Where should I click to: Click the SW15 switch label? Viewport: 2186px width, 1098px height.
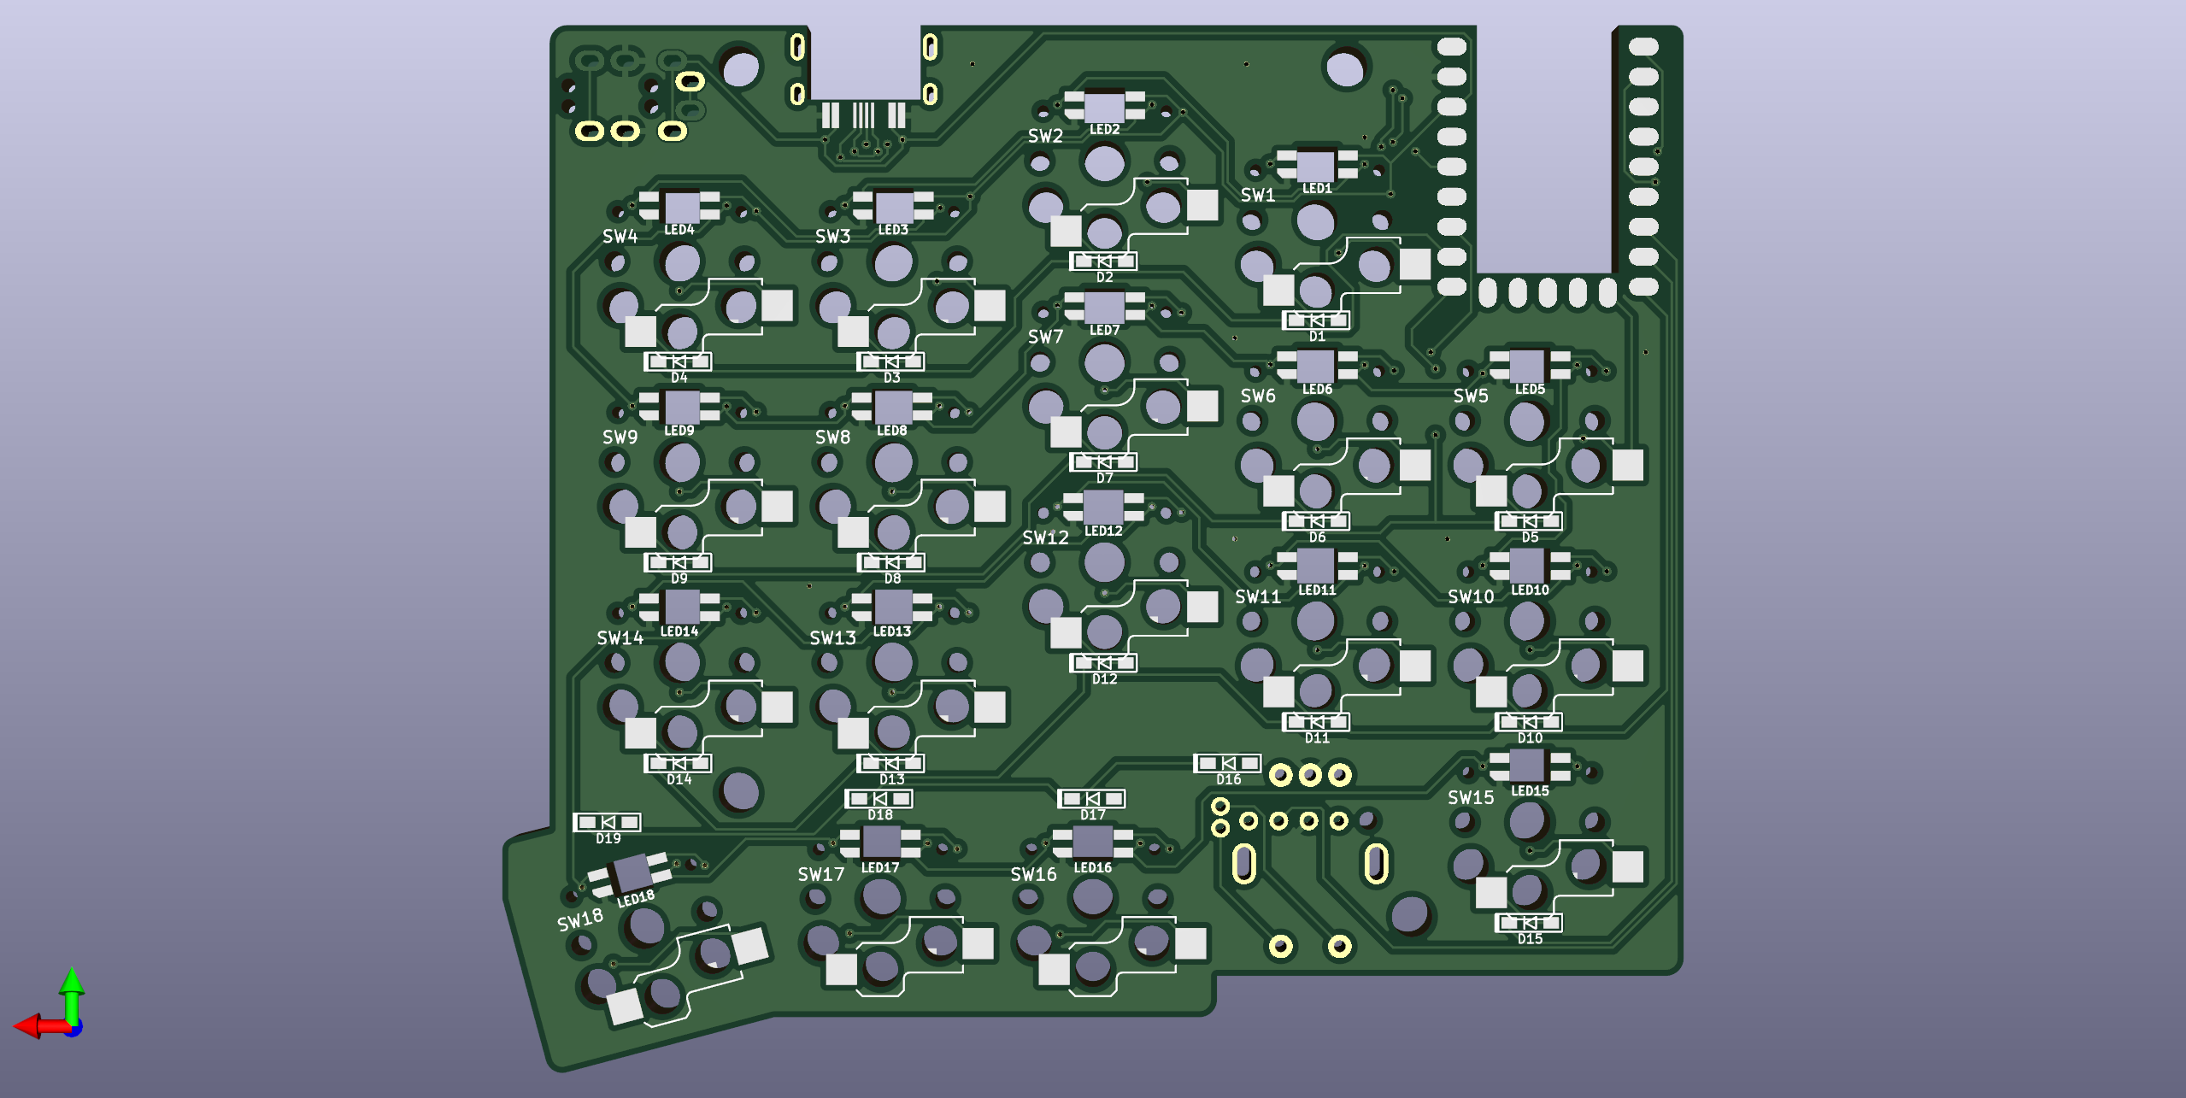pos(1471,798)
